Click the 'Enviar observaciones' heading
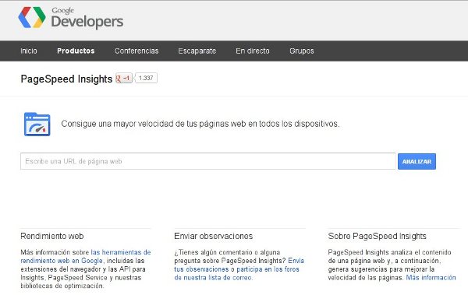 click(214, 236)
